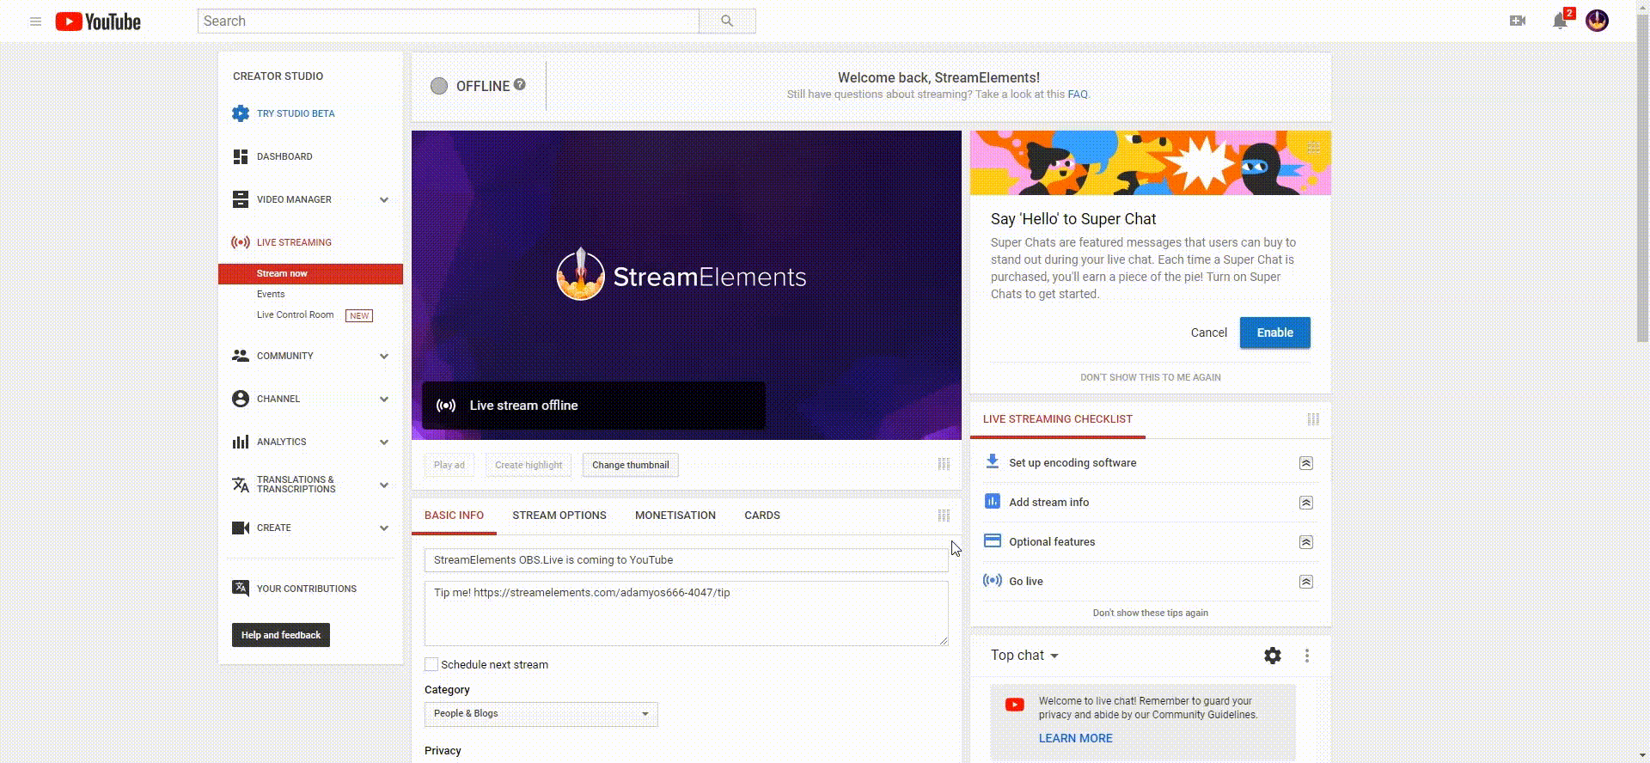Screen dimensions: 1650x763
Task: Click the search magnifier button
Action: point(727,21)
